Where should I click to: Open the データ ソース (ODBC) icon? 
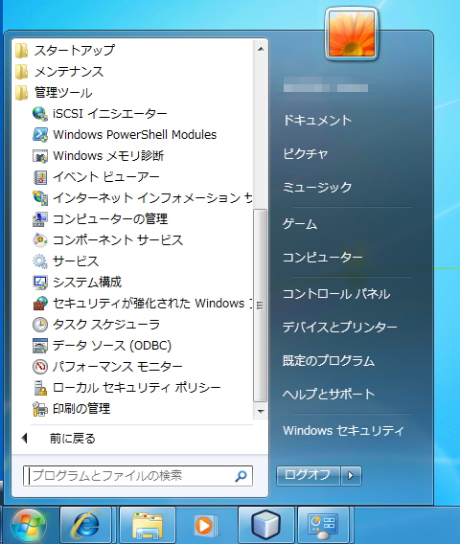click(40, 346)
